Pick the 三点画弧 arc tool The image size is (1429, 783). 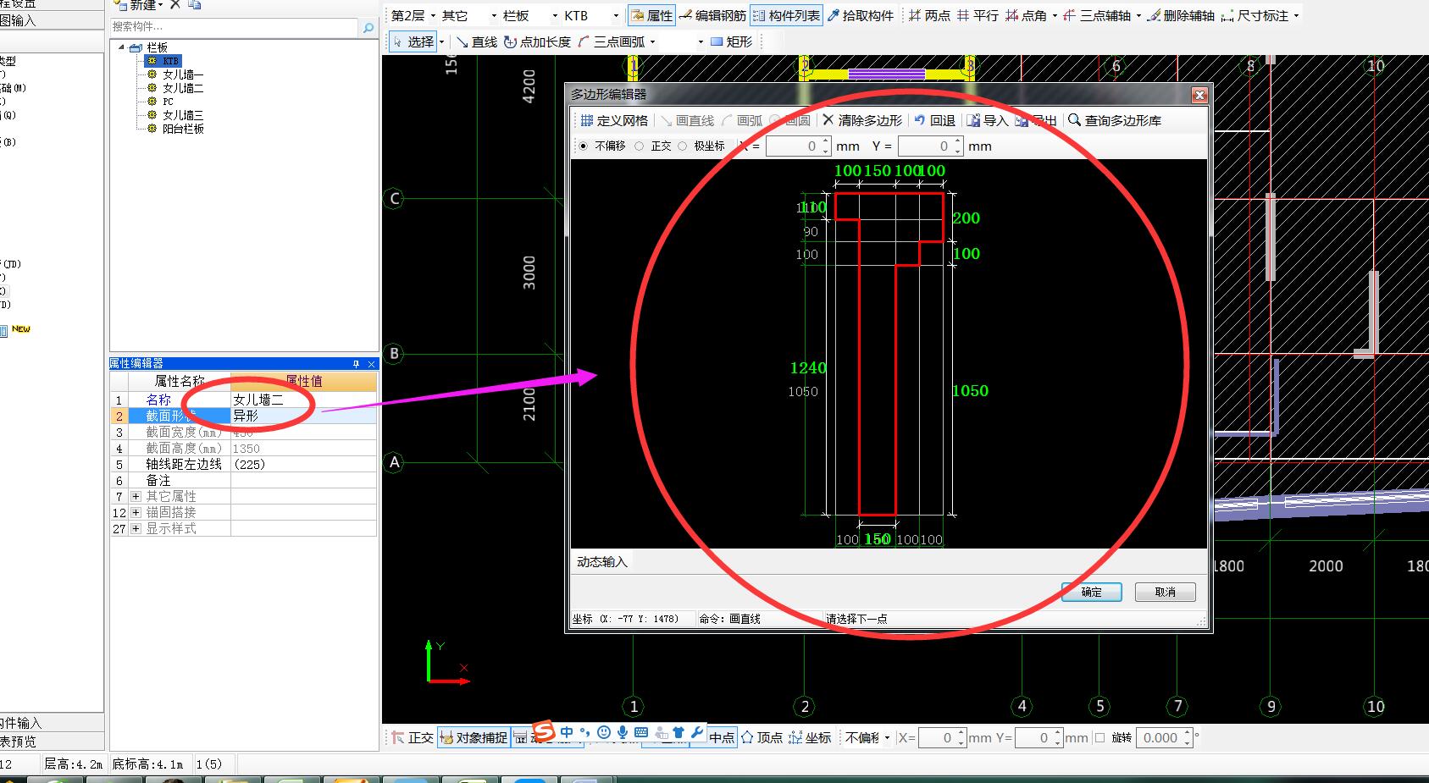point(612,41)
